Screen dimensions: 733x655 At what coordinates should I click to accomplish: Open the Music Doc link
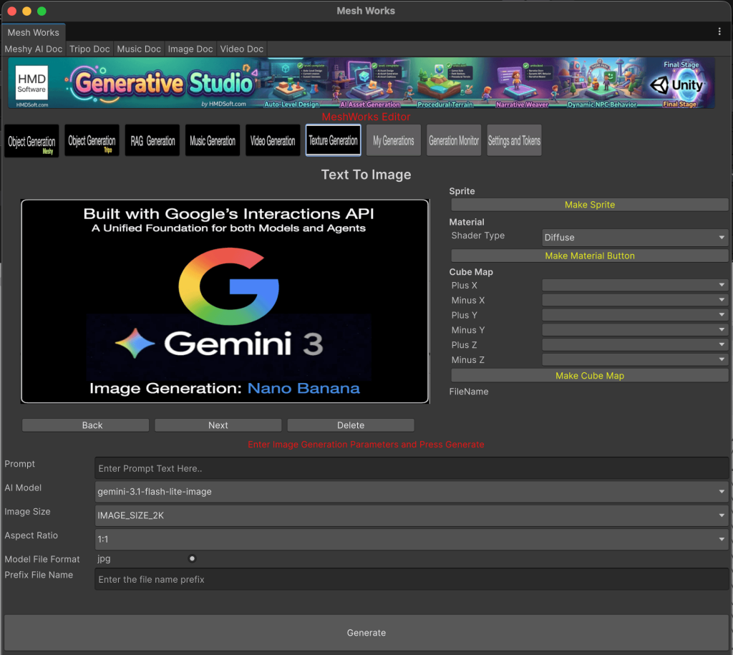[x=139, y=49]
